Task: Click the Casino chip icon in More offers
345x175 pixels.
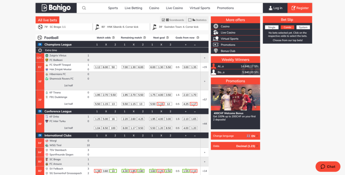Action: coord(216,26)
